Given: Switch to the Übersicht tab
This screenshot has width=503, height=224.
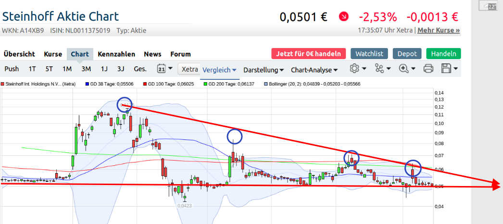Looking at the screenshot, I should point(19,54).
